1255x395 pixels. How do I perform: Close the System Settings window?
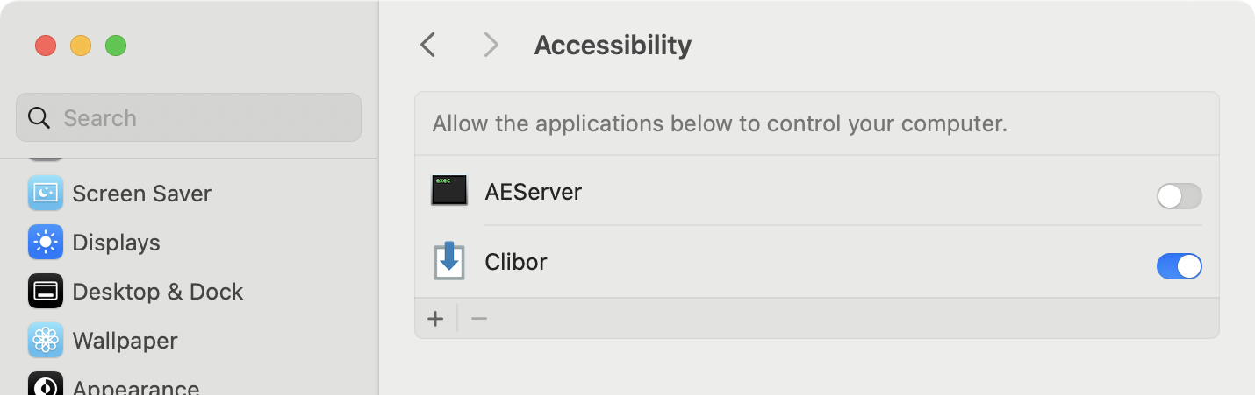point(46,46)
